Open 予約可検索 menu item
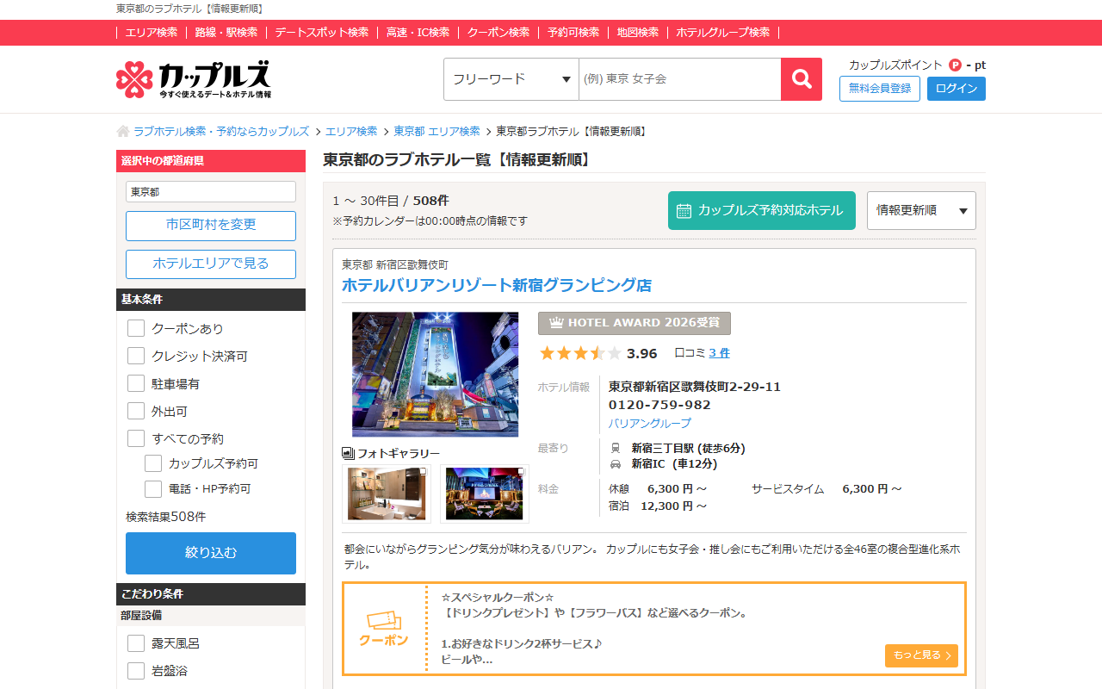 (x=573, y=33)
